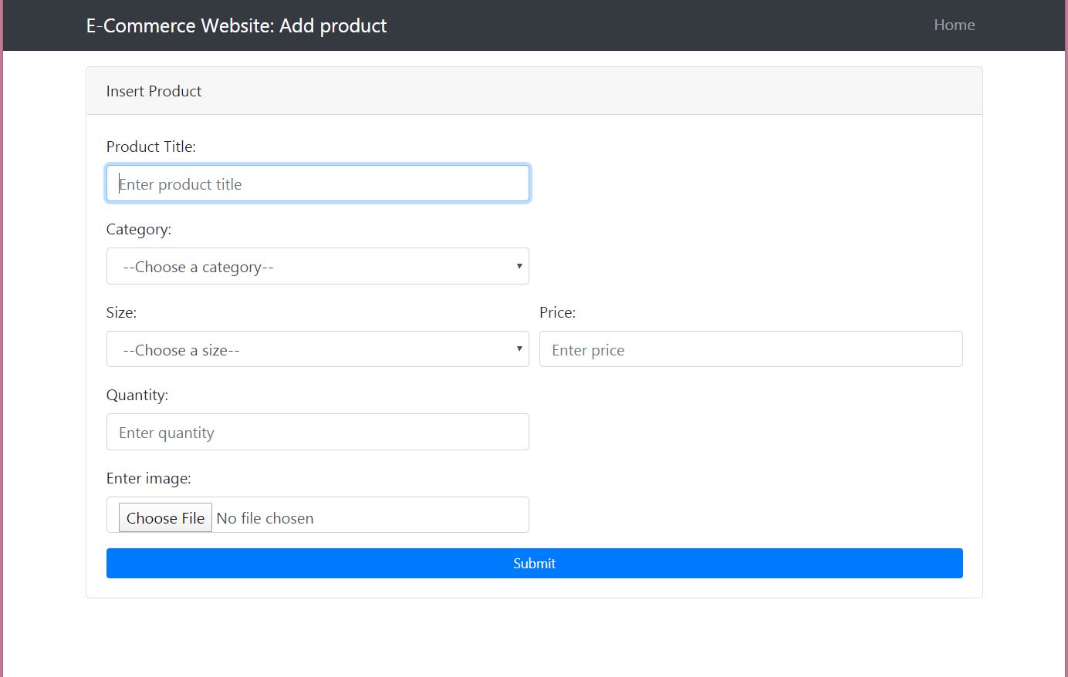Click the Size dropdown arrow
This screenshot has width=1068, height=677.
click(x=519, y=349)
